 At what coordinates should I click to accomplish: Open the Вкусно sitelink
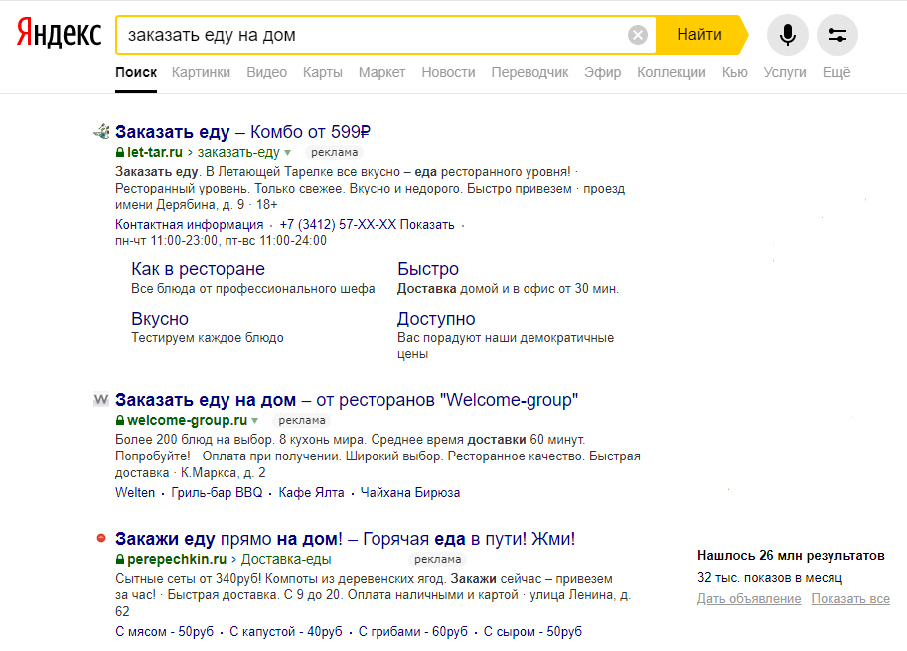pyautogui.click(x=160, y=319)
